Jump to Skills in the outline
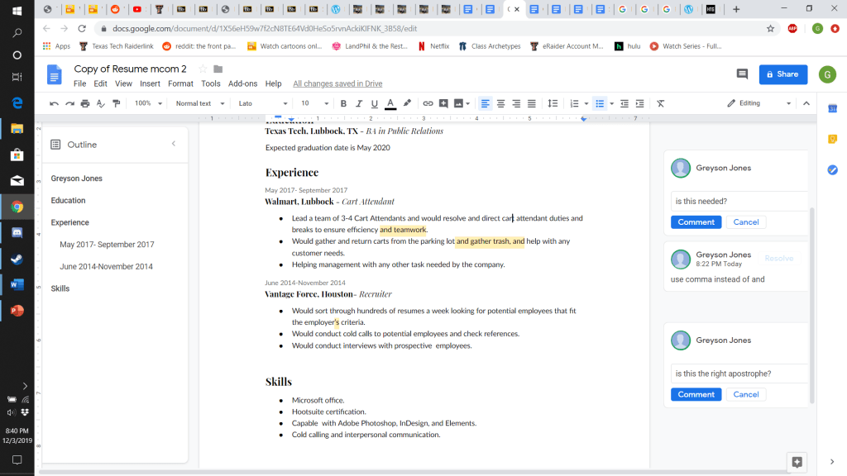847x476 pixels. tap(60, 288)
